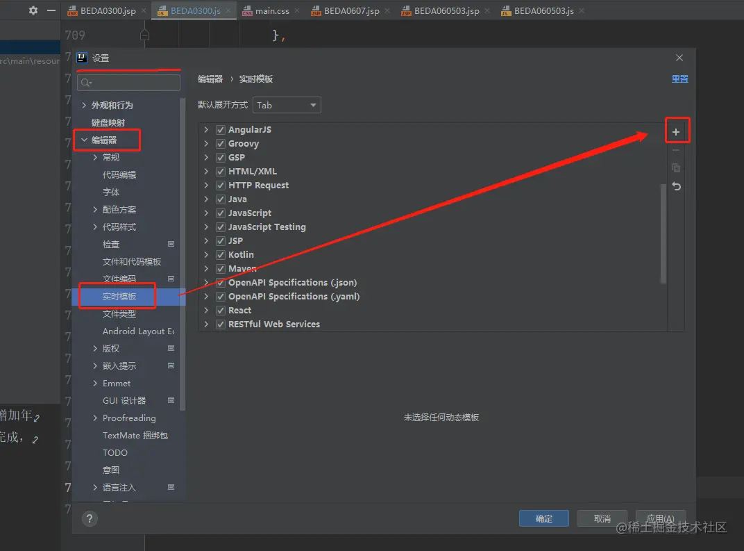Expand the JavaScript Testing group
Screen dimensions: 744x551
[206, 227]
